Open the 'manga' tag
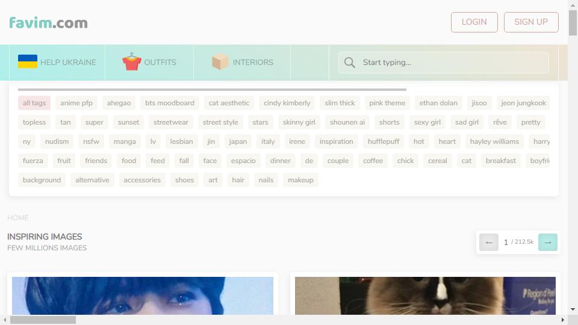 (x=125, y=141)
